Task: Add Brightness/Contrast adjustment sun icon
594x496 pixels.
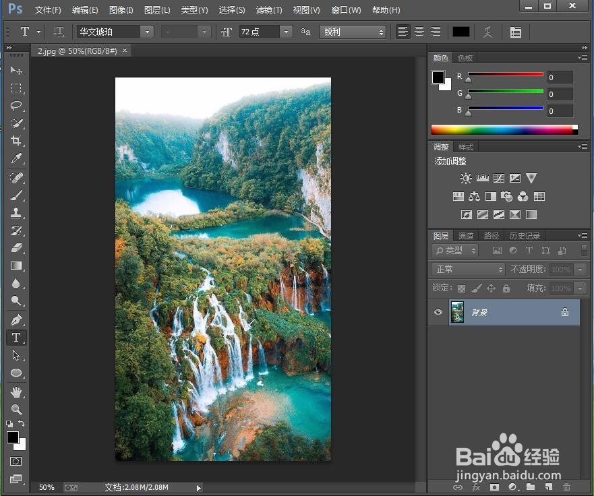Action: coord(466,178)
